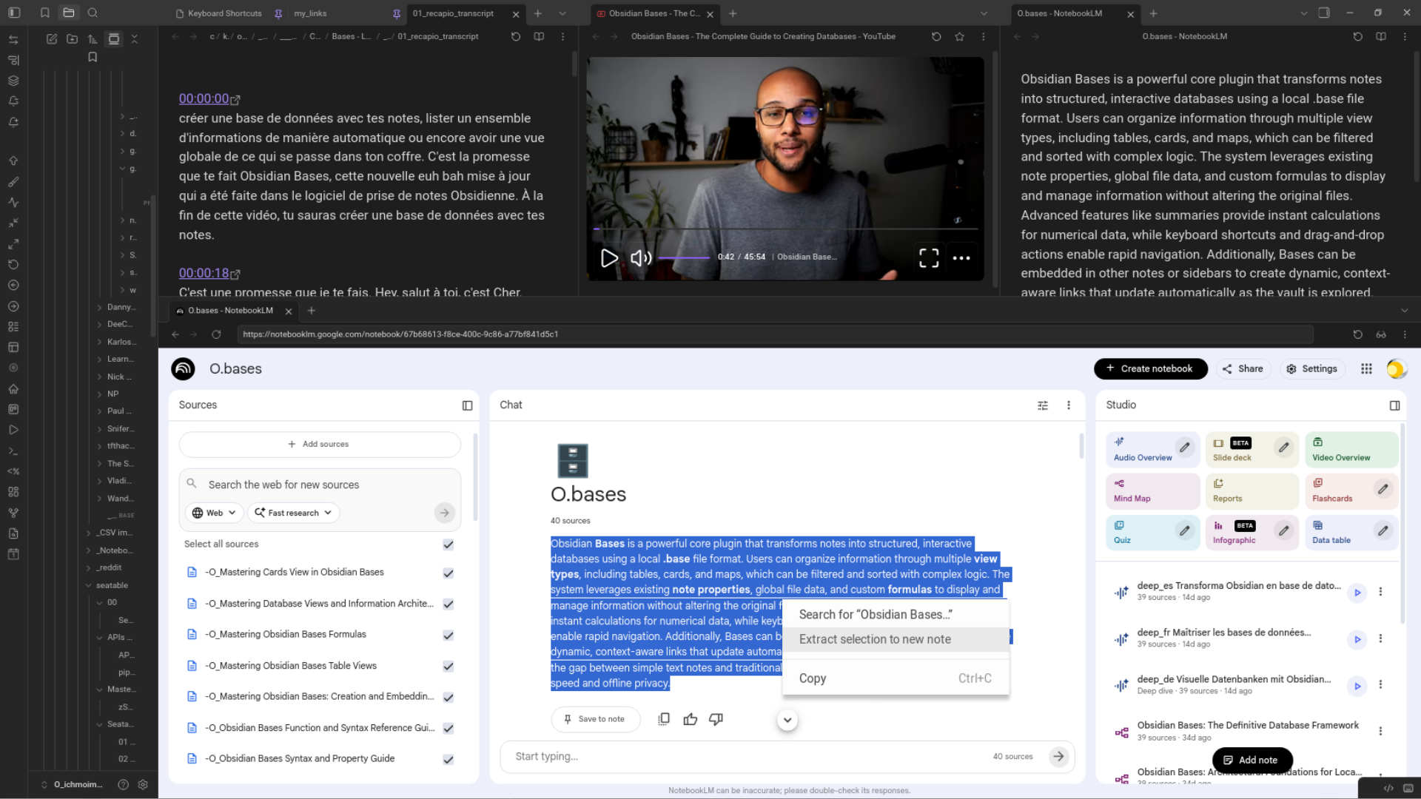The width and height of the screenshot is (1421, 799).
Task: Uncheck Mastering Database Views source
Action: [x=448, y=604]
